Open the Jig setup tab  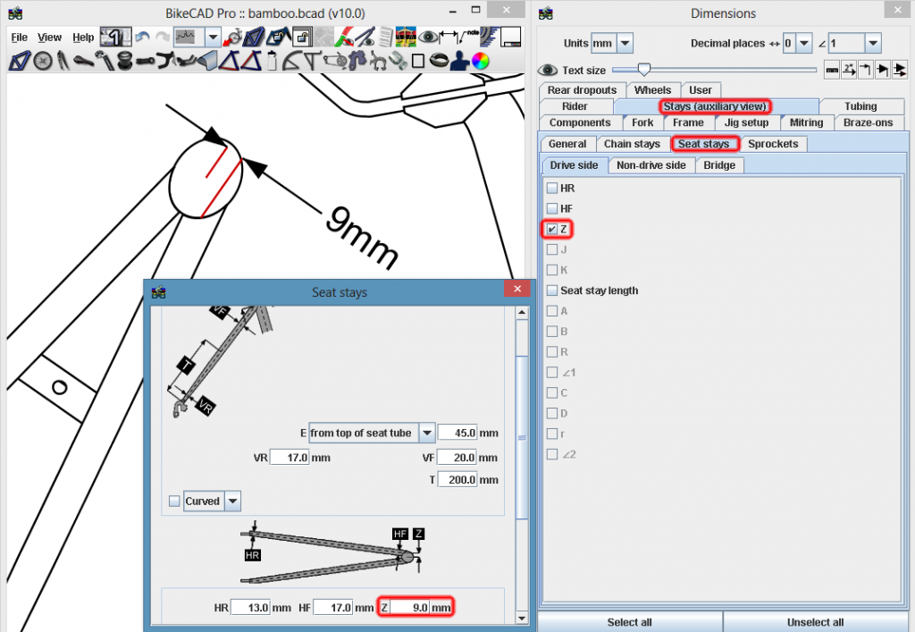(746, 122)
